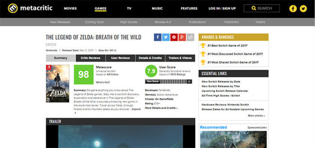
Task: Open New Switch Releases by Date
Action: pyautogui.click(x=221, y=82)
